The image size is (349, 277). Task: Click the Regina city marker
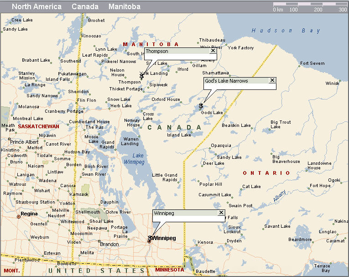click(x=19, y=217)
